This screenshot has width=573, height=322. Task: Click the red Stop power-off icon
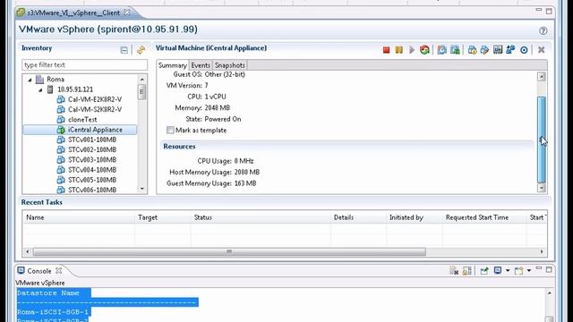pyautogui.click(x=386, y=50)
